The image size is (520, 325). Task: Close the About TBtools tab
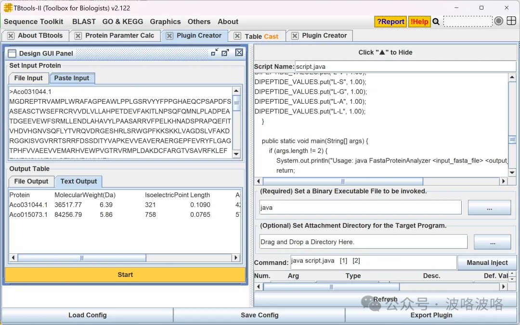(11, 36)
